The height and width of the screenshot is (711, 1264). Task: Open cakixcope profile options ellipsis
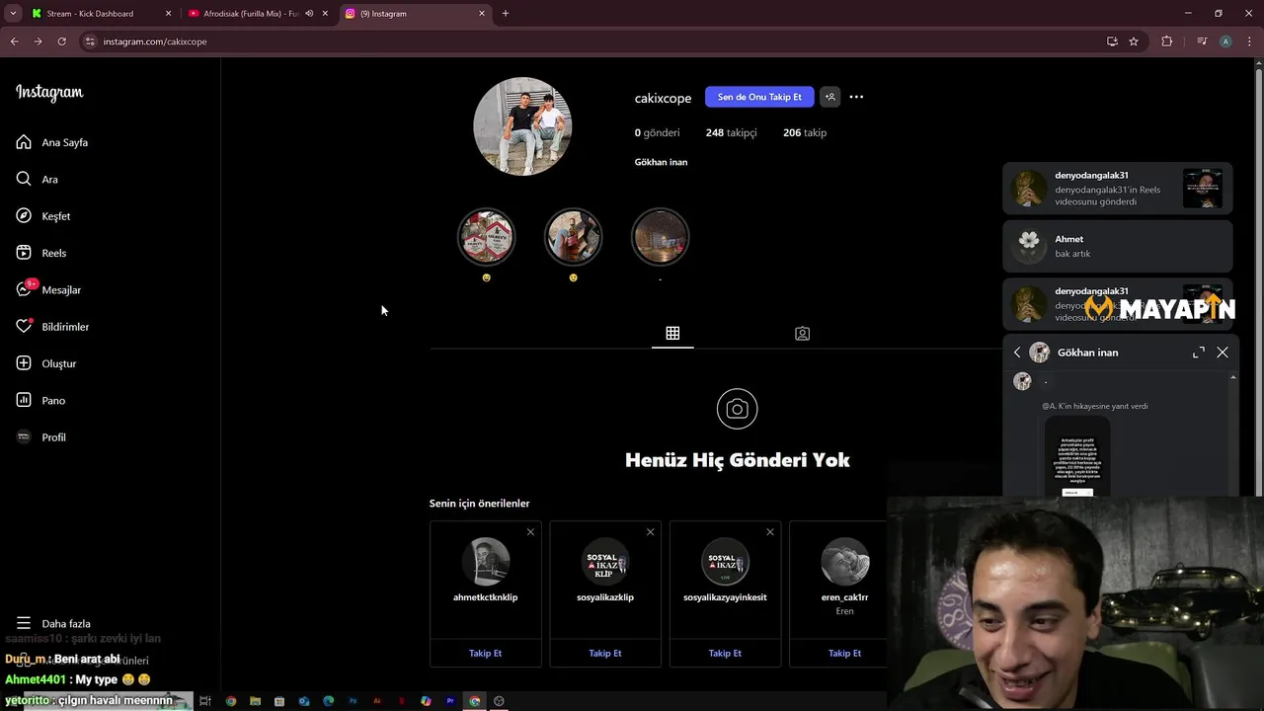856,97
